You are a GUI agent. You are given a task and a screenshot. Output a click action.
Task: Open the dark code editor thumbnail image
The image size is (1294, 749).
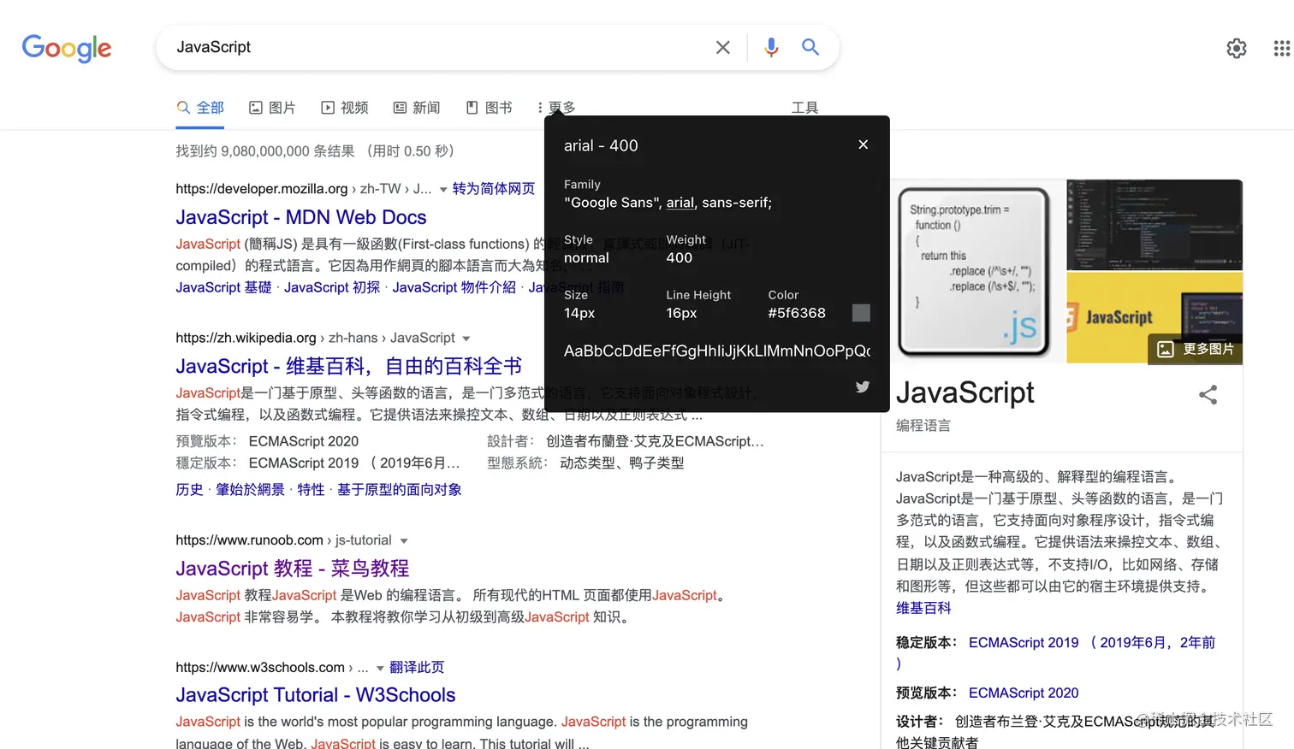click(1155, 225)
